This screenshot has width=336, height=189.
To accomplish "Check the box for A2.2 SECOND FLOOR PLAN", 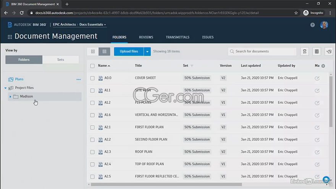I will pyautogui.click(x=92, y=140).
